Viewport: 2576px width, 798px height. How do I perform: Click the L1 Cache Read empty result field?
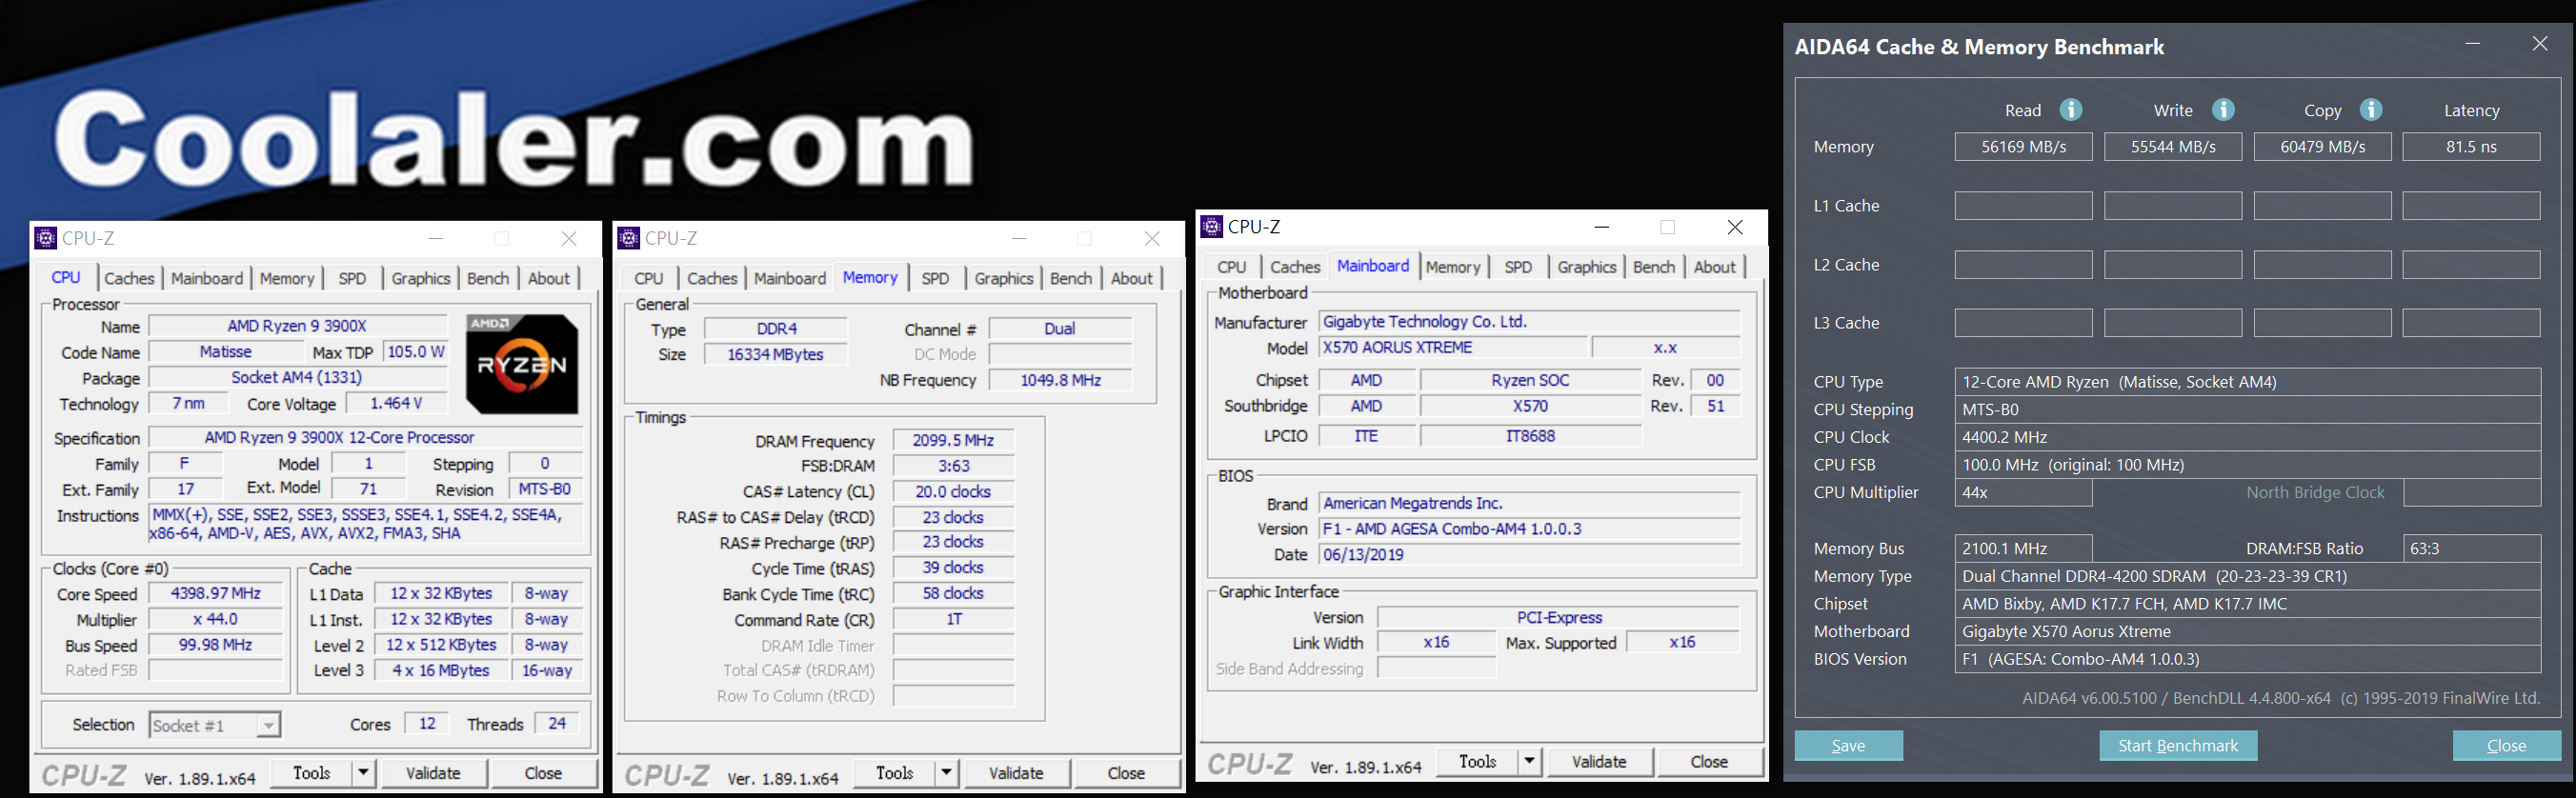coord(2023,206)
